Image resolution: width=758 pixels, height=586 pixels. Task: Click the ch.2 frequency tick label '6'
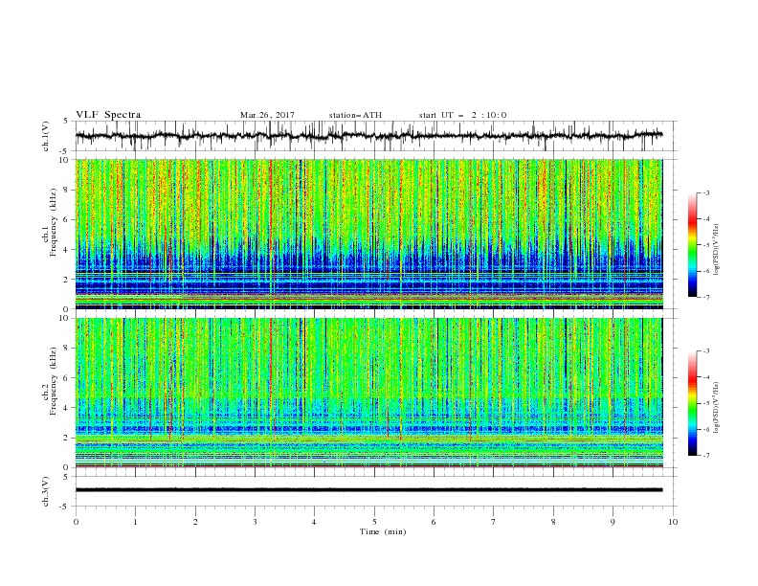pyautogui.click(x=67, y=378)
